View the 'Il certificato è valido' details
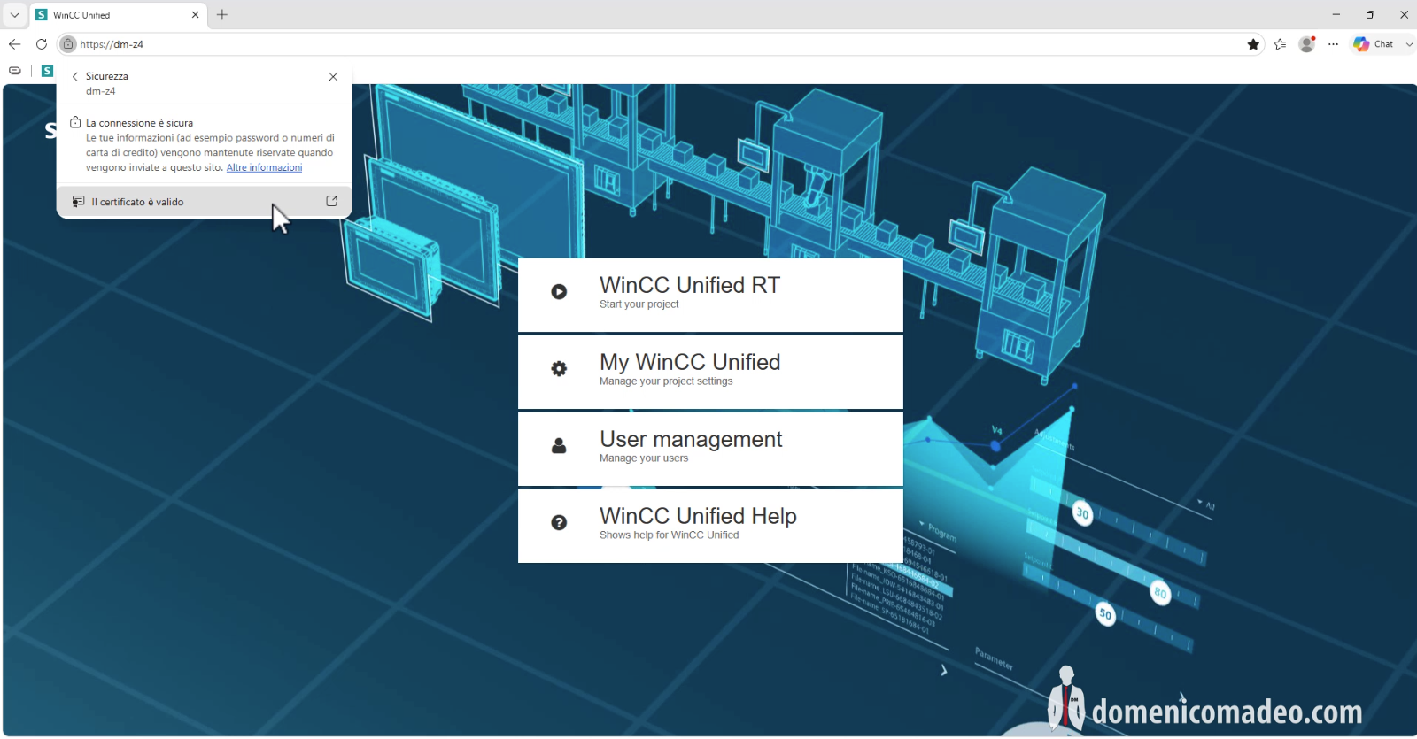Screen dimensions: 1417x739 pyautogui.click(x=205, y=202)
